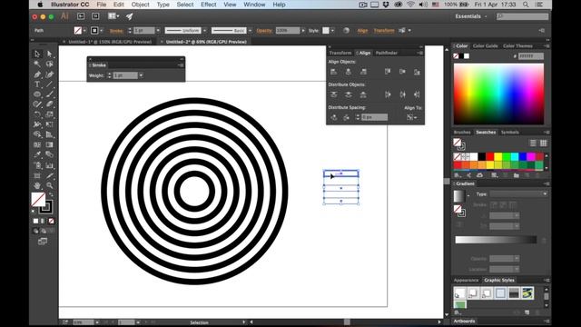The image size is (581, 327).
Task: Choose the Magic Wand tool
Action: pos(37,64)
